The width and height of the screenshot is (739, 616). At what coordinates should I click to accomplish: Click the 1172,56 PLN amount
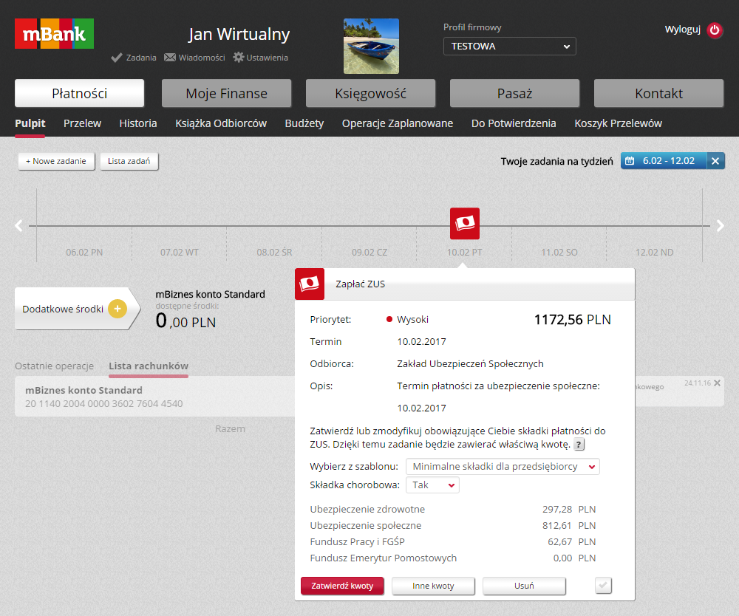(572, 320)
